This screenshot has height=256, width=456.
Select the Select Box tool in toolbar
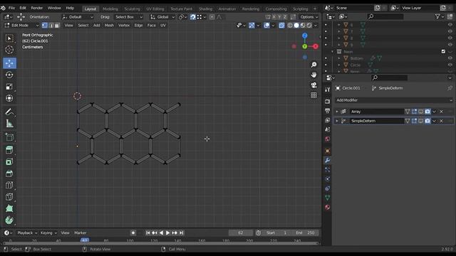point(9,38)
